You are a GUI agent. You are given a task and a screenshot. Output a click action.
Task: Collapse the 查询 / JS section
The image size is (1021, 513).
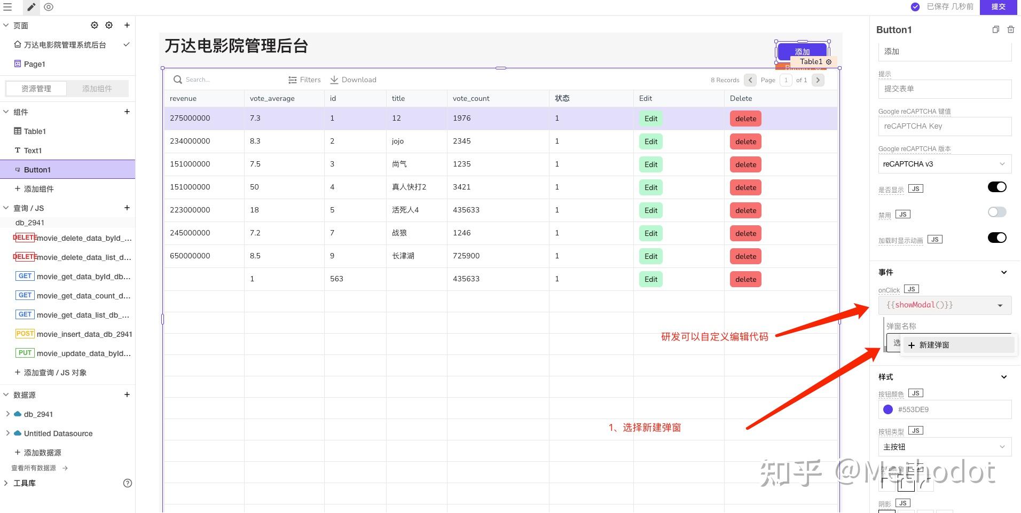[6, 208]
